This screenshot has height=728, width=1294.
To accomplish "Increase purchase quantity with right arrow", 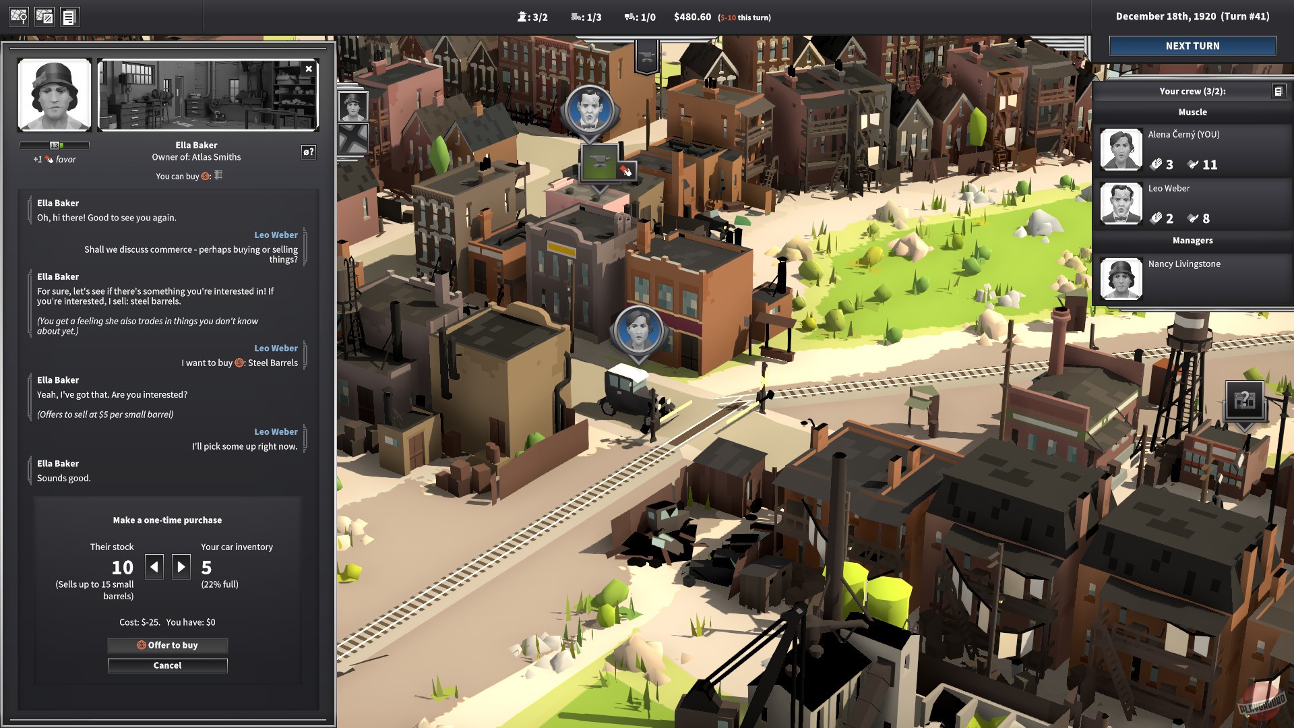I will [181, 567].
